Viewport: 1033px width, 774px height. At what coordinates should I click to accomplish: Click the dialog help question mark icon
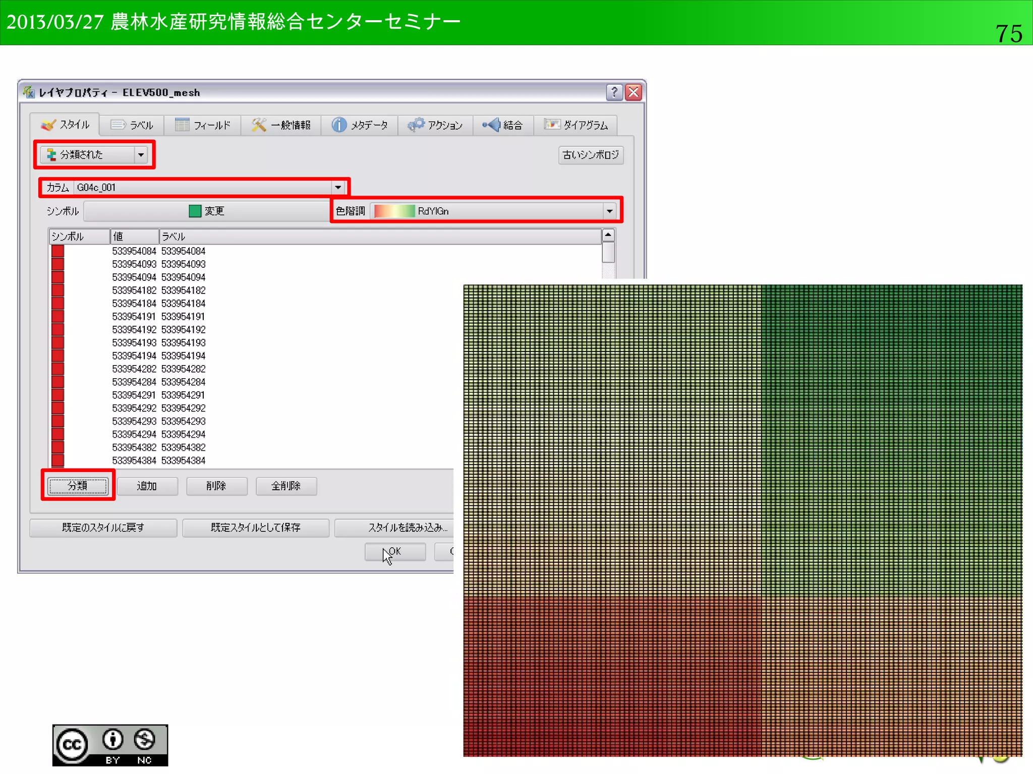614,92
